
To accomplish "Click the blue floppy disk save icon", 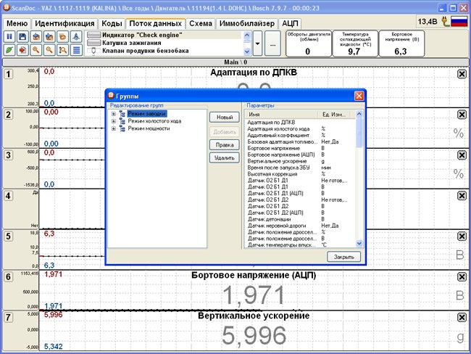I will (x=23, y=36).
